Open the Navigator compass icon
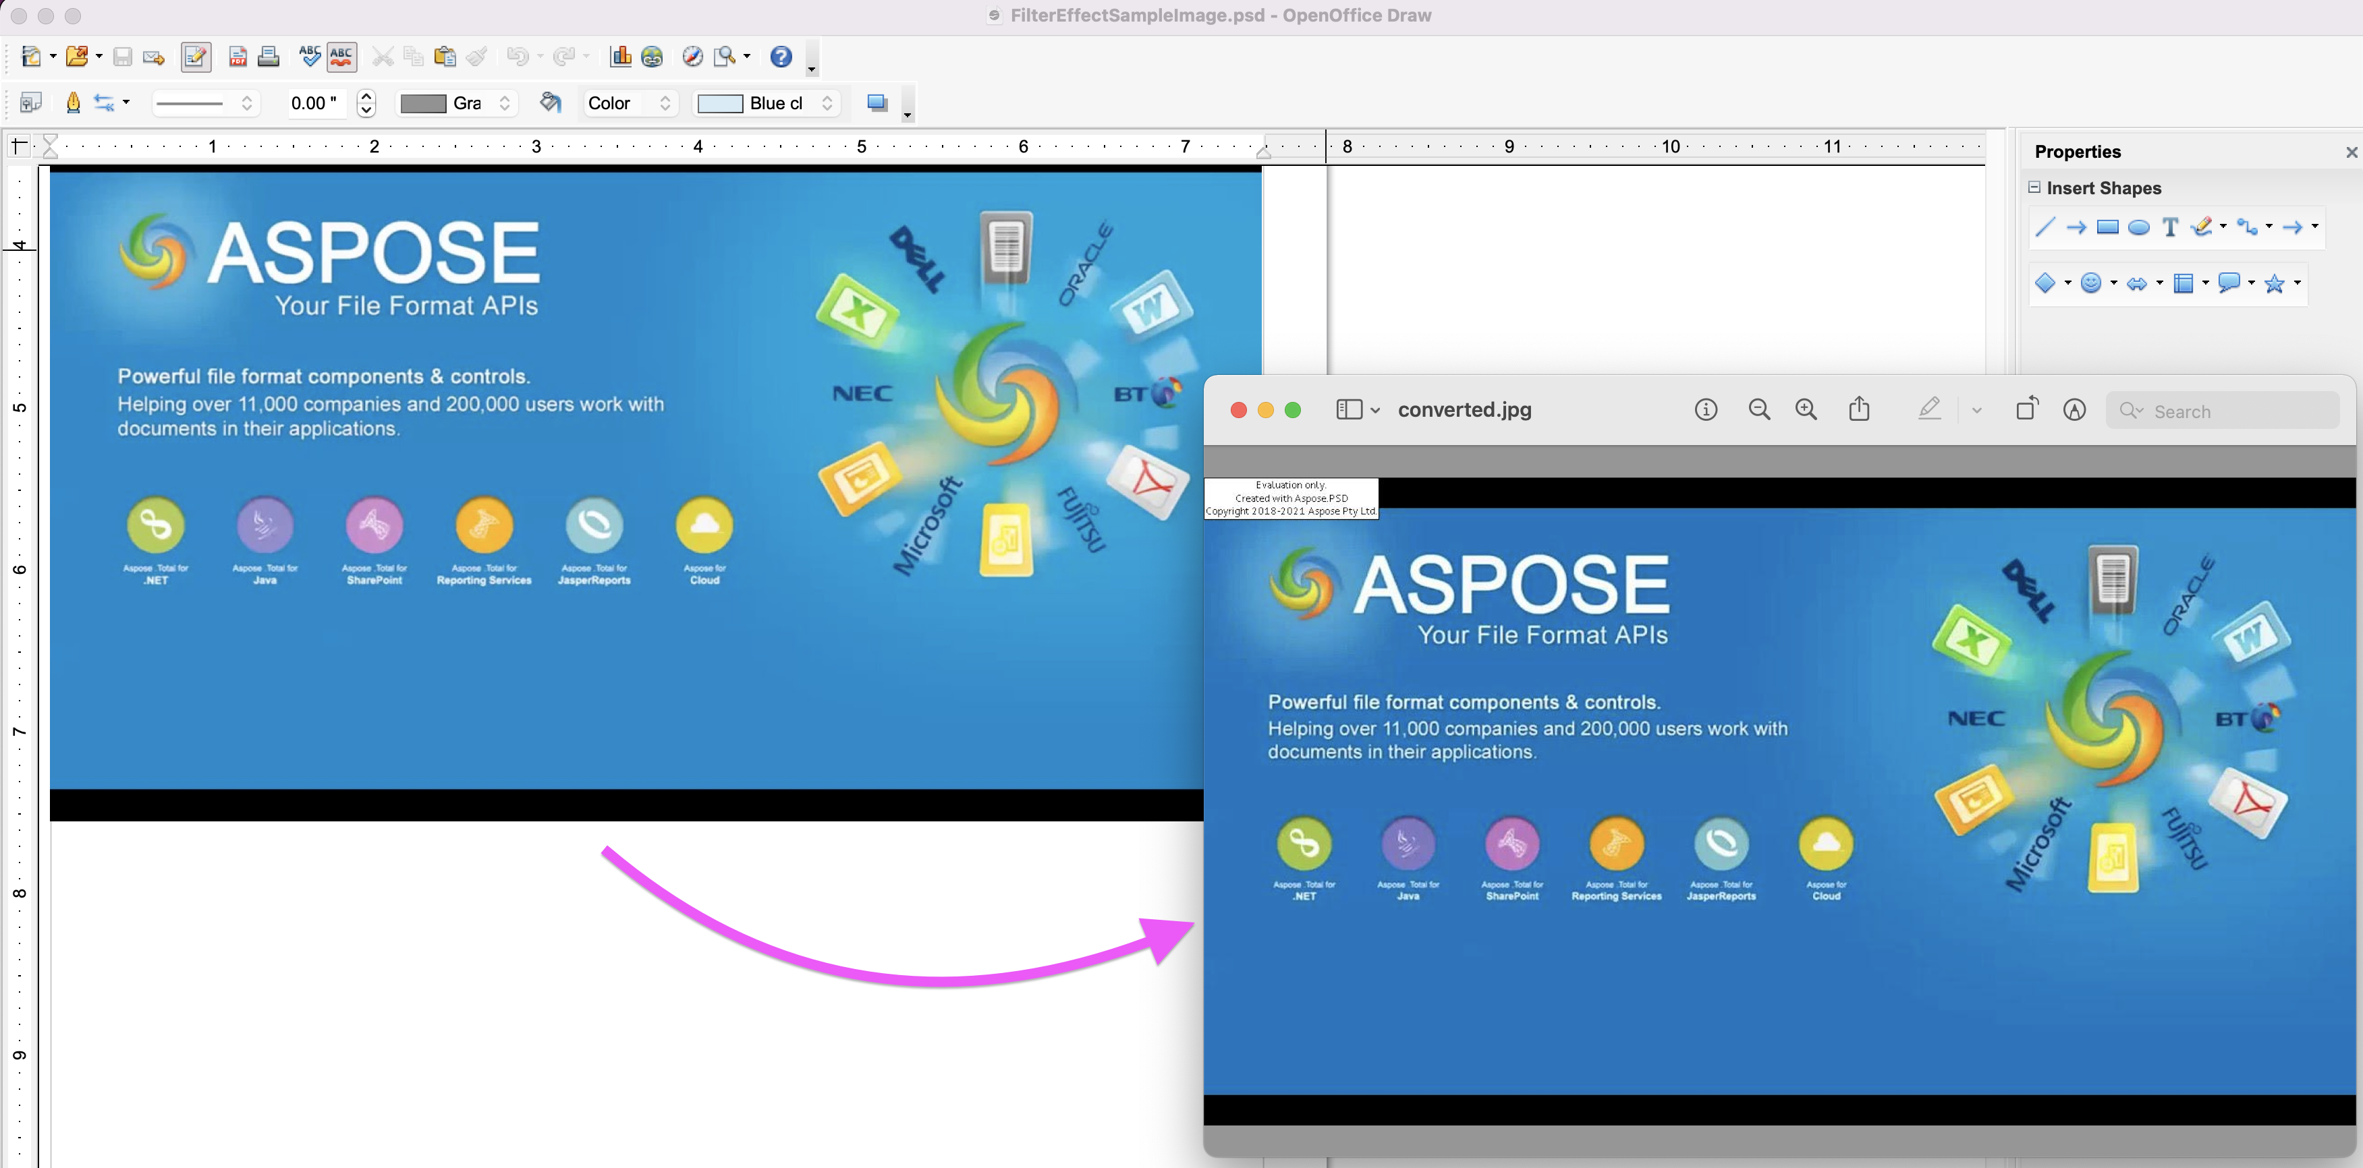Screen dimensions: 2363x1168 tap(692, 57)
